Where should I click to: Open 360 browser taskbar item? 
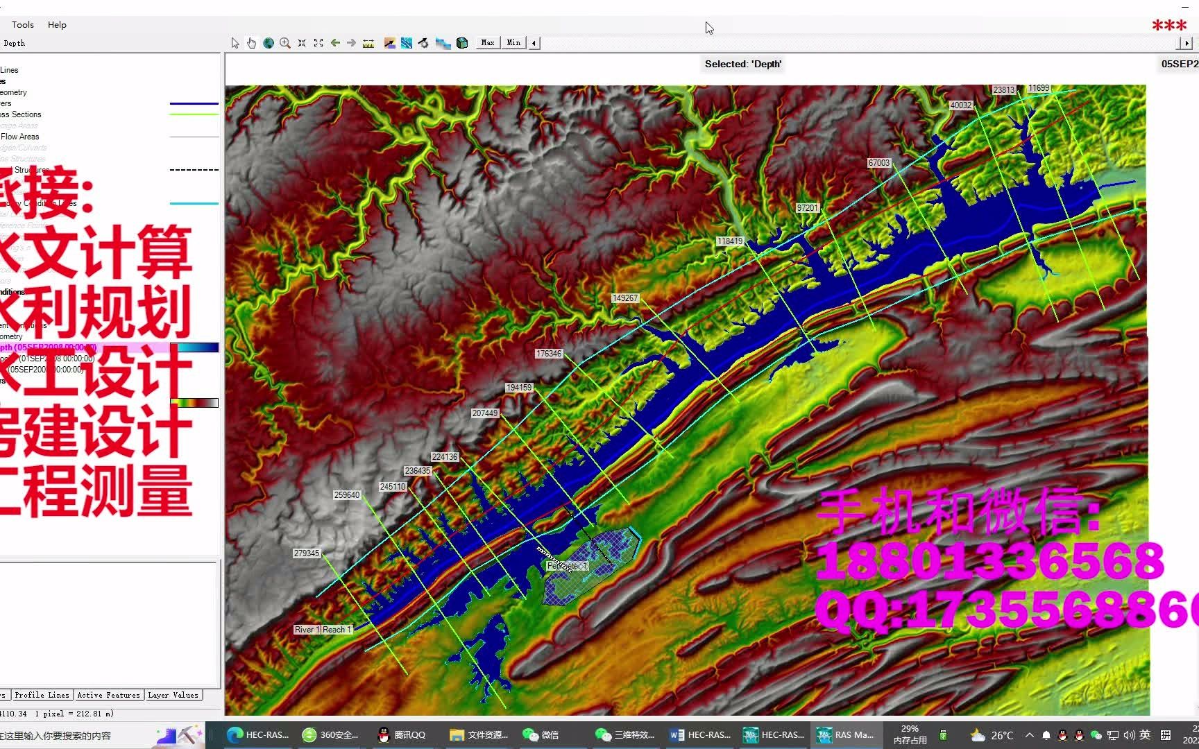pos(331,735)
